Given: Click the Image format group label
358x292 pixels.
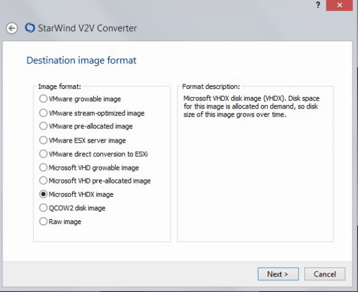Looking at the screenshot, I should pyautogui.click(x=59, y=86).
